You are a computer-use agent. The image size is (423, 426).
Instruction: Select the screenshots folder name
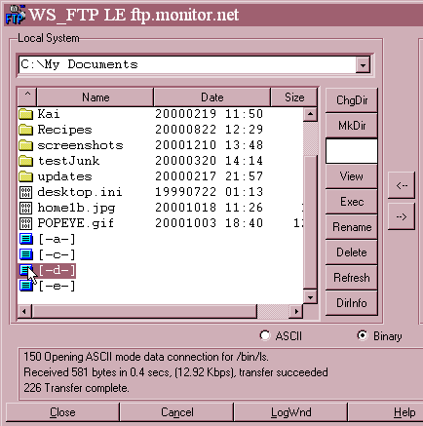pos(80,145)
